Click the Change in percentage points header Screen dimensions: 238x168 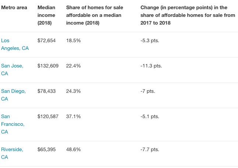coord(188,15)
